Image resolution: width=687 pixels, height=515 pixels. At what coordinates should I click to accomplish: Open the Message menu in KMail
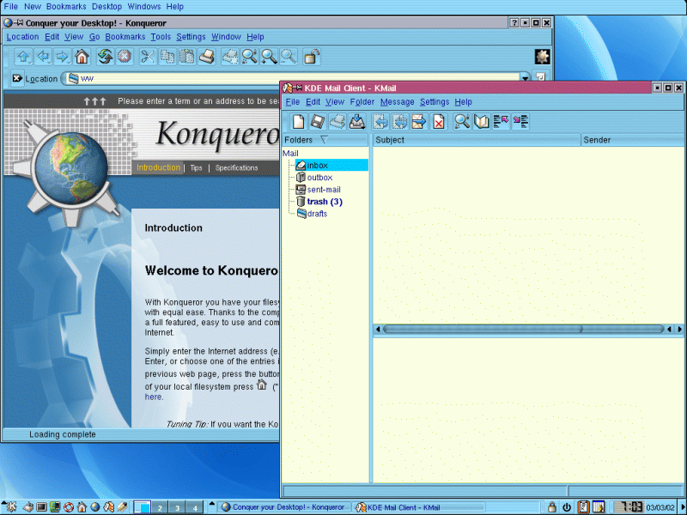397,102
